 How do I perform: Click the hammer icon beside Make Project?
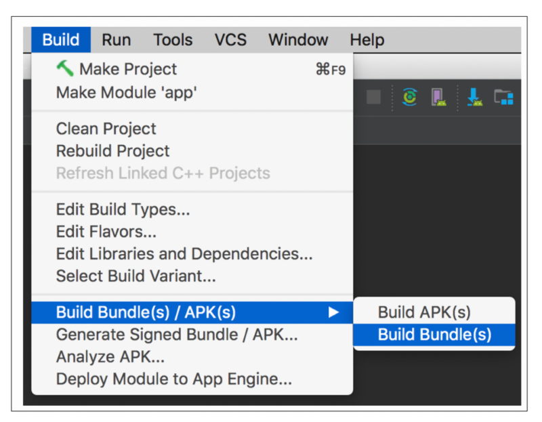click(x=65, y=68)
